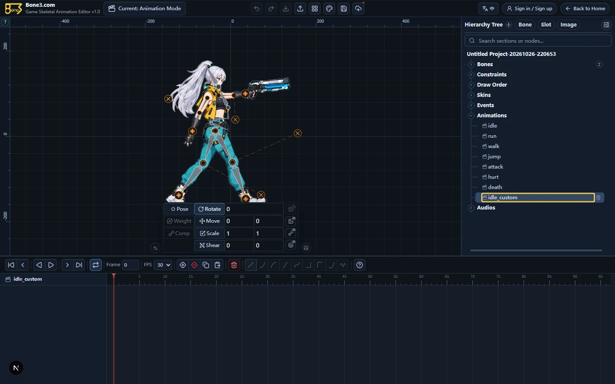615x384 pixels.
Task: Switch to the Bone tab
Action: pyautogui.click(x=525, y=25)
